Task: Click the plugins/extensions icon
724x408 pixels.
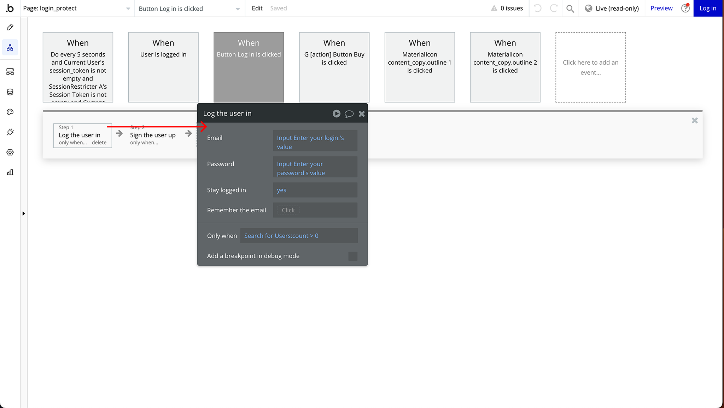Action: 10,132
